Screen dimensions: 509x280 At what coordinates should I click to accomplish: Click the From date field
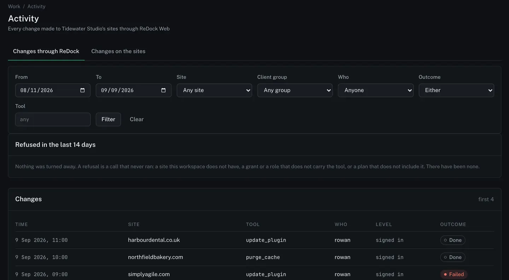(53, 90)
